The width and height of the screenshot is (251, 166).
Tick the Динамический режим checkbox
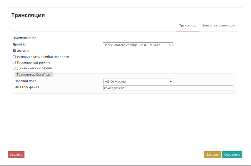point(14,68)
